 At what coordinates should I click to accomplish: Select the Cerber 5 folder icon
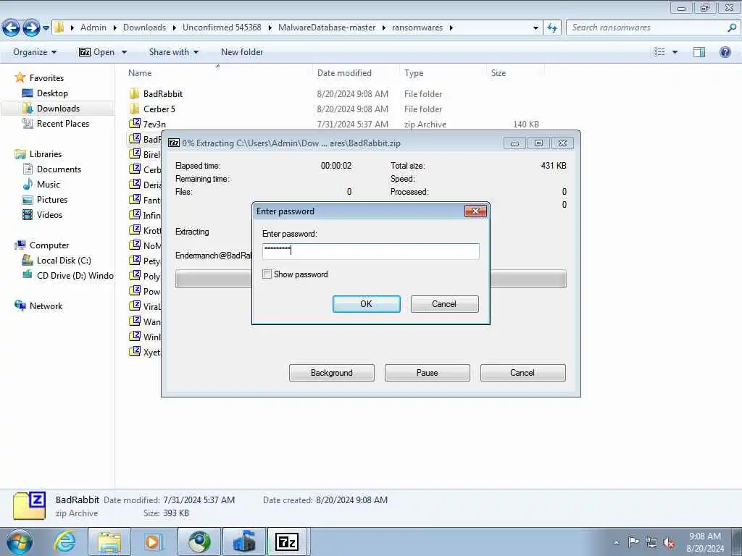point(134,109)
